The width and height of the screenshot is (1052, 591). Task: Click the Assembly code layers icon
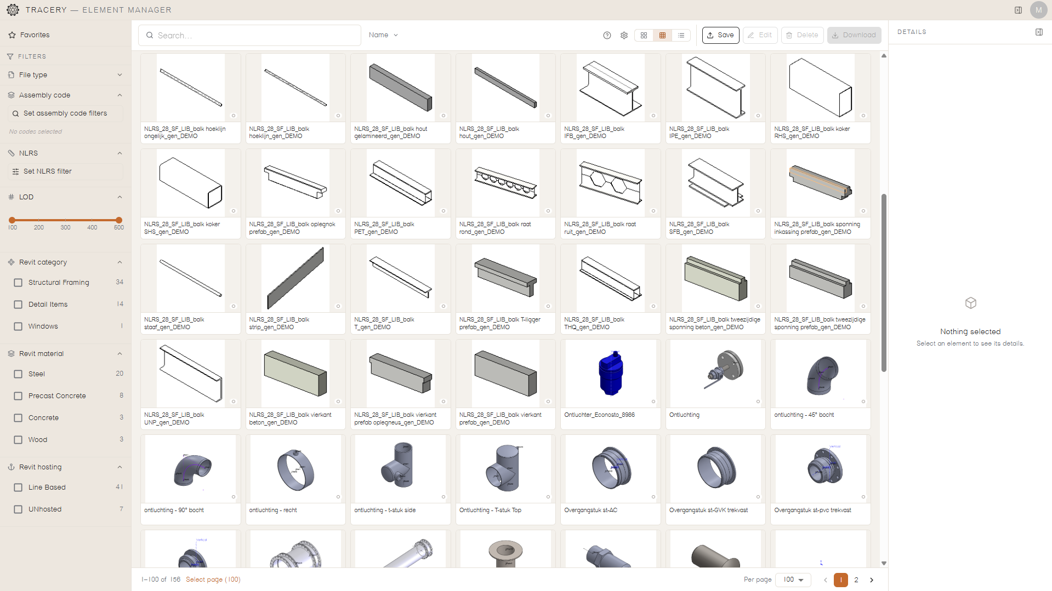(11, 95)
